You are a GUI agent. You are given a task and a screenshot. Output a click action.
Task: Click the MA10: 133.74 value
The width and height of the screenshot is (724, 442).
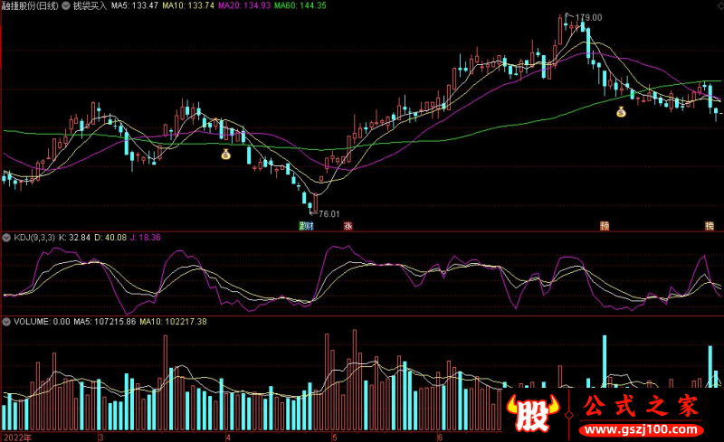click(188, 6)
